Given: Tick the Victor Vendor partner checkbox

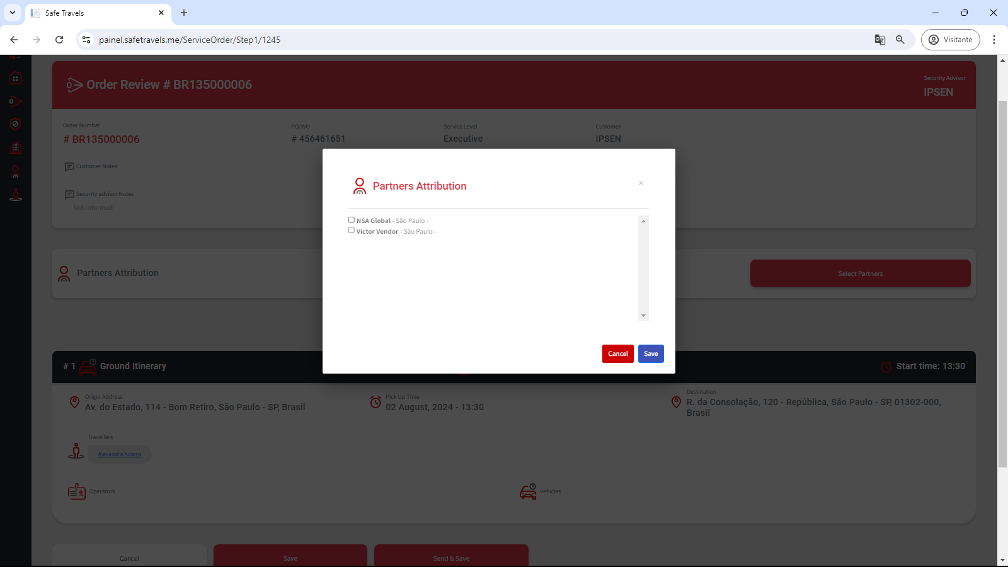Looking at the screenshot, I should [352, 231].
